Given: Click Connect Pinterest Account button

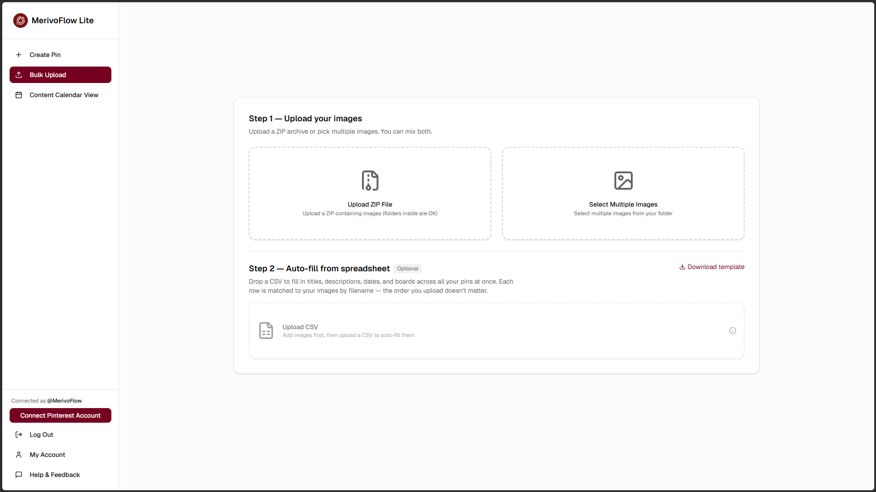Looking at the screenshot, I should point(60,415).
